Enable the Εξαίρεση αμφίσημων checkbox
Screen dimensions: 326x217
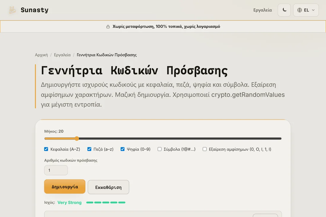(x=204, y=149)
